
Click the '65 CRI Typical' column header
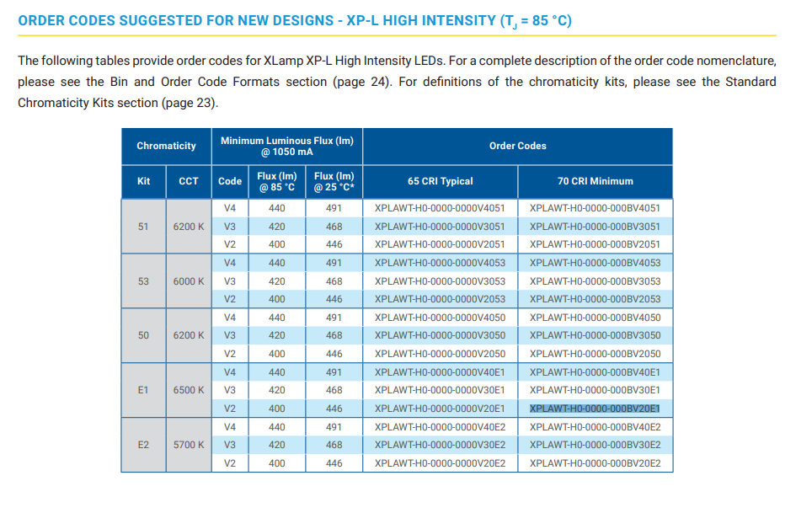(441, 181)
